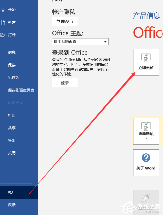Click the 更新选项 button label

[146, 134]
